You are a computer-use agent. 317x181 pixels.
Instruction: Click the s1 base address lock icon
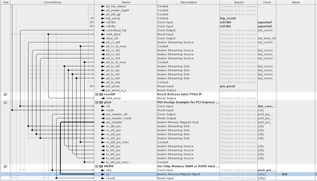[278, 174]
